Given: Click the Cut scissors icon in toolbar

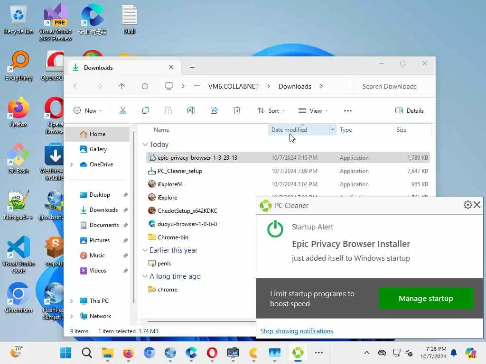Looking at the screenshot, I should click(123, 110).
